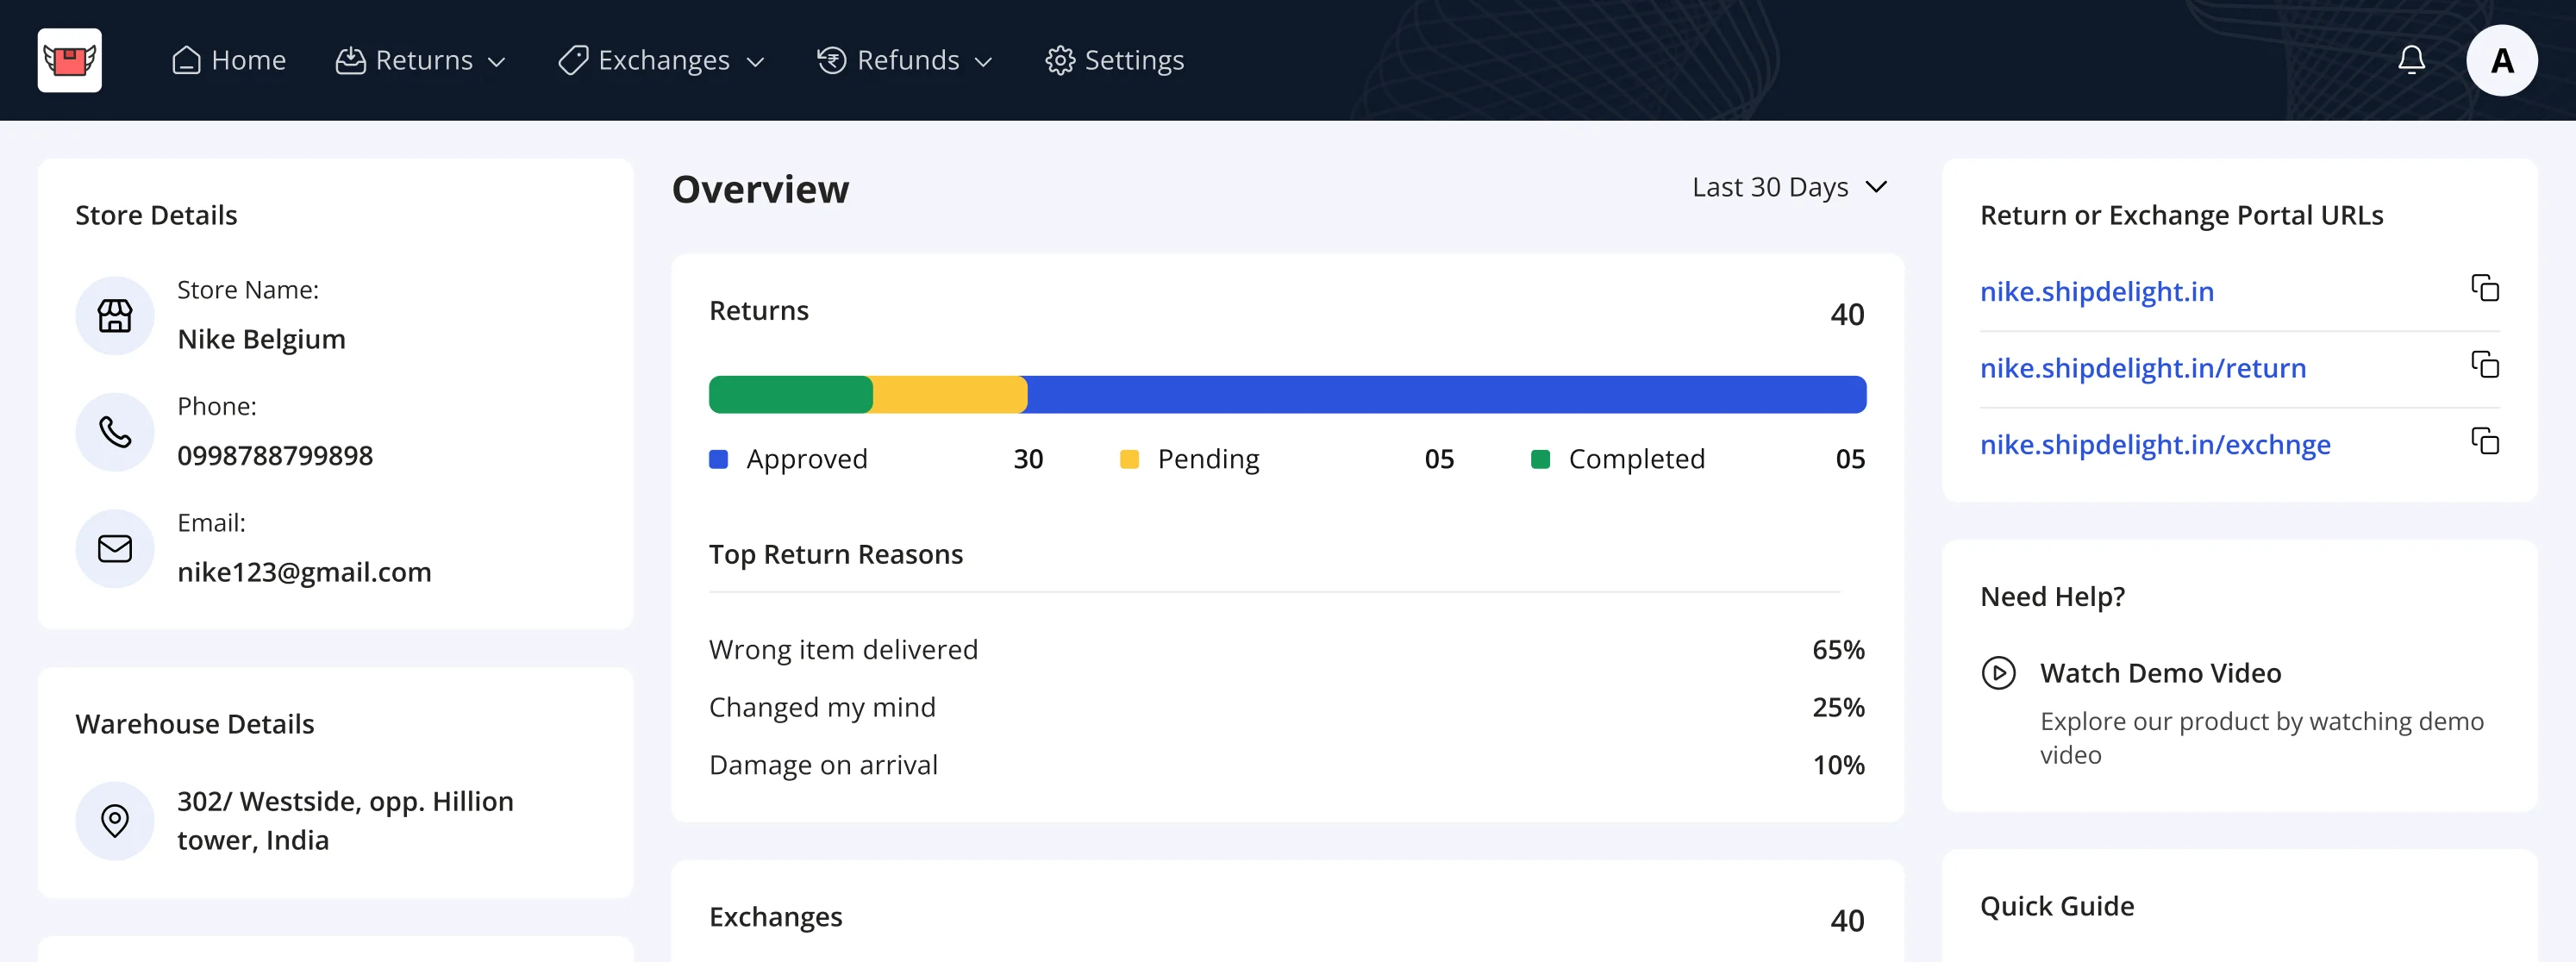Copy the nike.shipdelight.in/return URL
This screenshot has height=962, width=2576.
2485,365
